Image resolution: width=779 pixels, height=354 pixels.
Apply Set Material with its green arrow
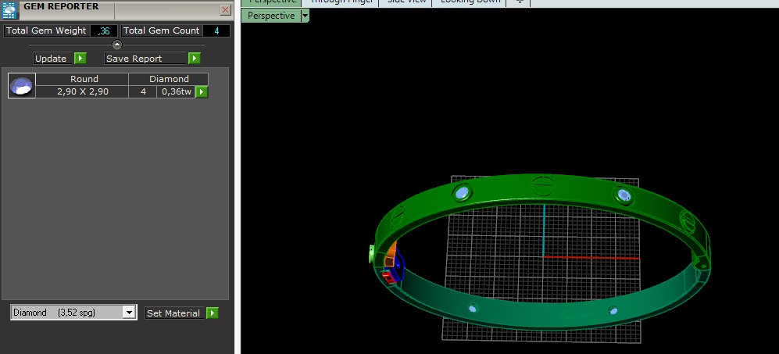point(213,313)
